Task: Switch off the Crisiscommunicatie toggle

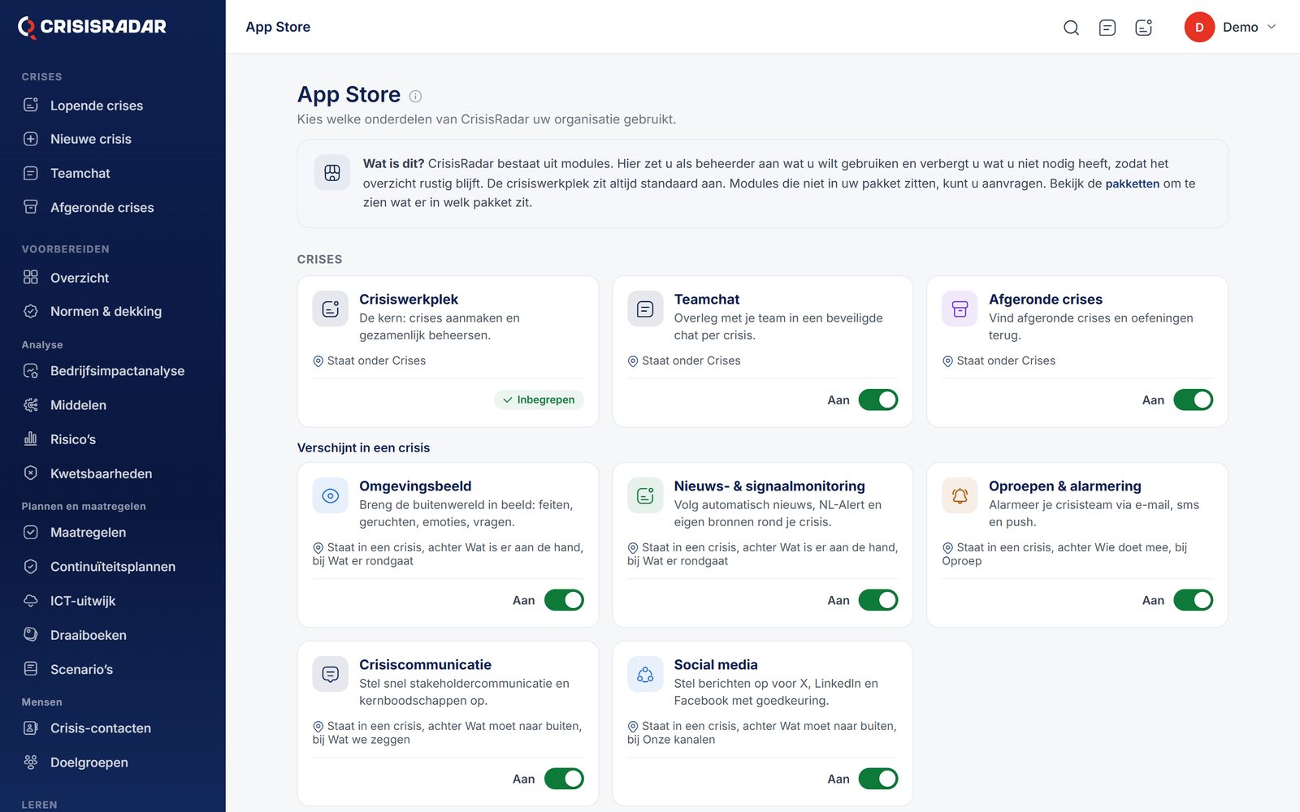Action: click(564, 779)
